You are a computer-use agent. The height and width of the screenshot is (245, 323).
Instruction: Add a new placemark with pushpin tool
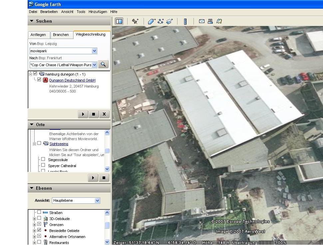[x=135, y=21]
